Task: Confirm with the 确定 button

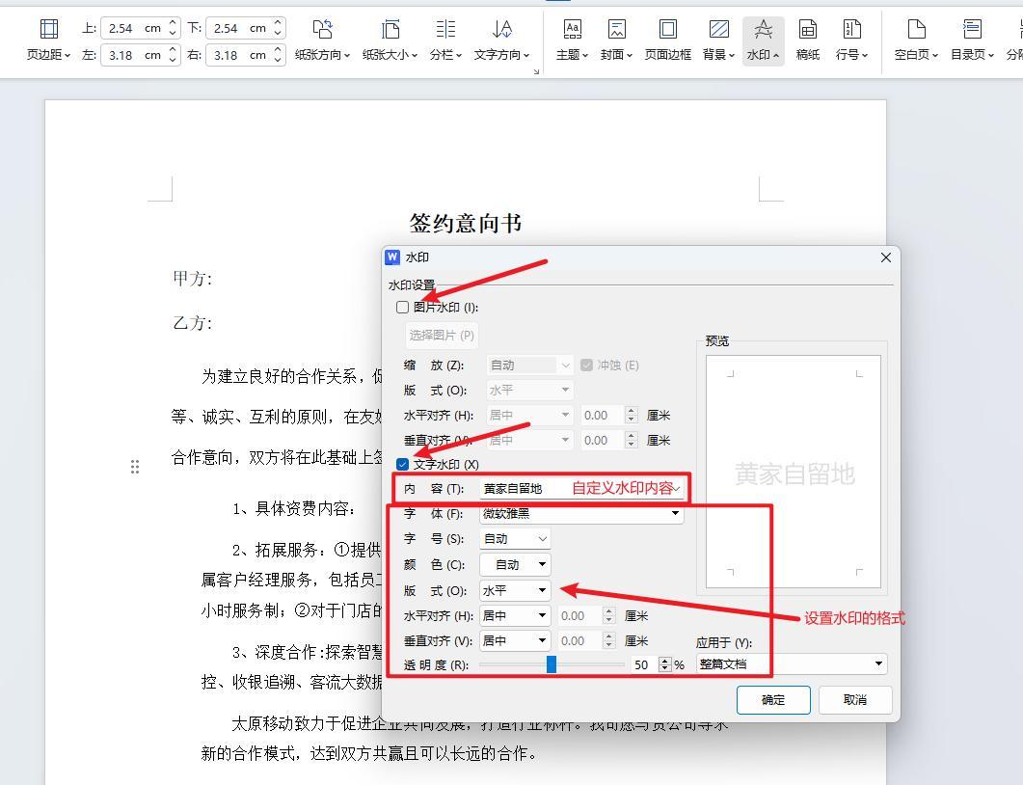Action: click(773, 700)
